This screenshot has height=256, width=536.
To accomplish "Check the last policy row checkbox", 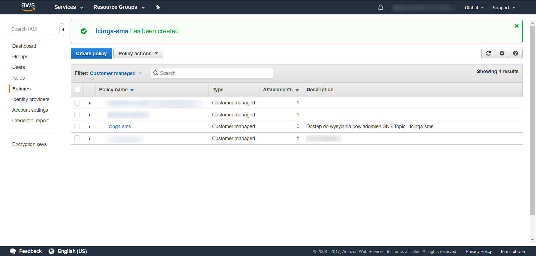I will pyautogui.click(x=77, y=138).
